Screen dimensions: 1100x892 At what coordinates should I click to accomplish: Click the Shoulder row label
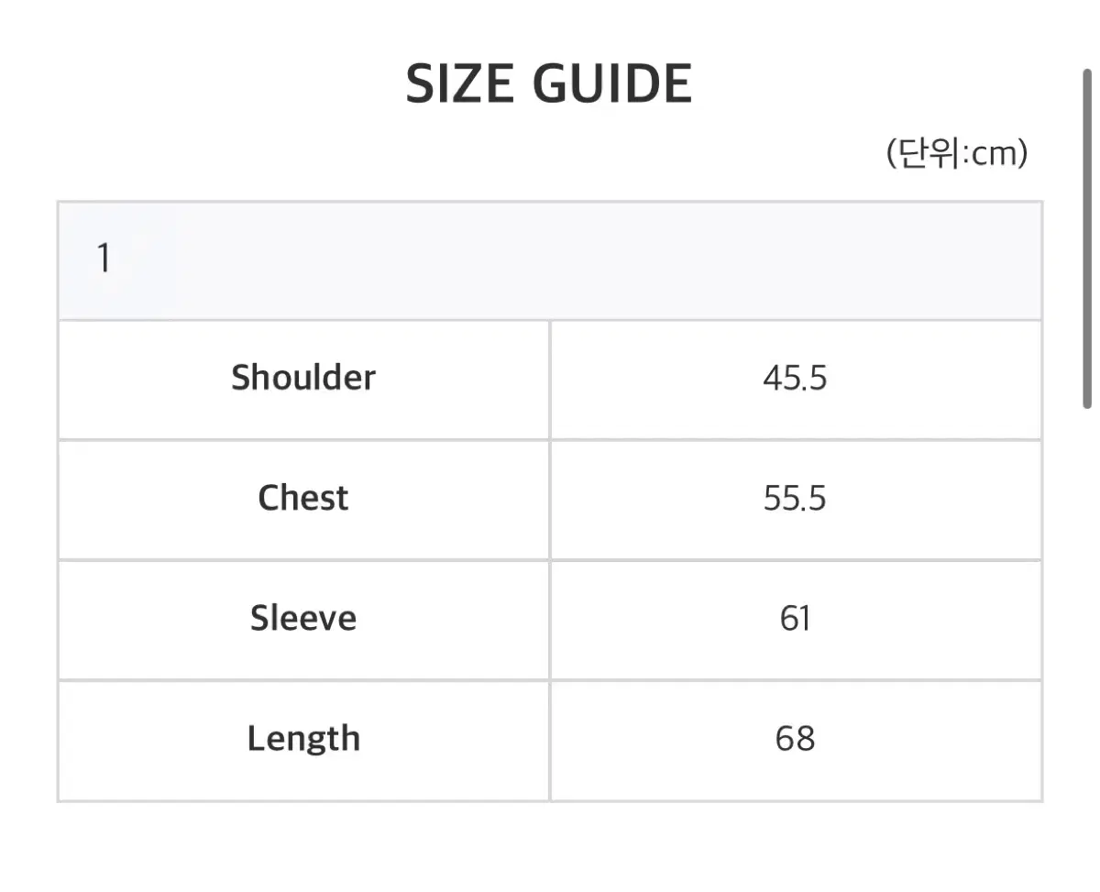[303, 378]
